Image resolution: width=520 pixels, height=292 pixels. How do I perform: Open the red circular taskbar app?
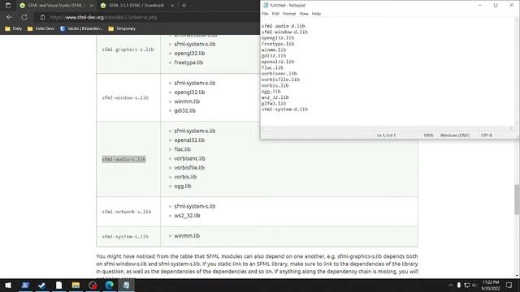[93, 285]
